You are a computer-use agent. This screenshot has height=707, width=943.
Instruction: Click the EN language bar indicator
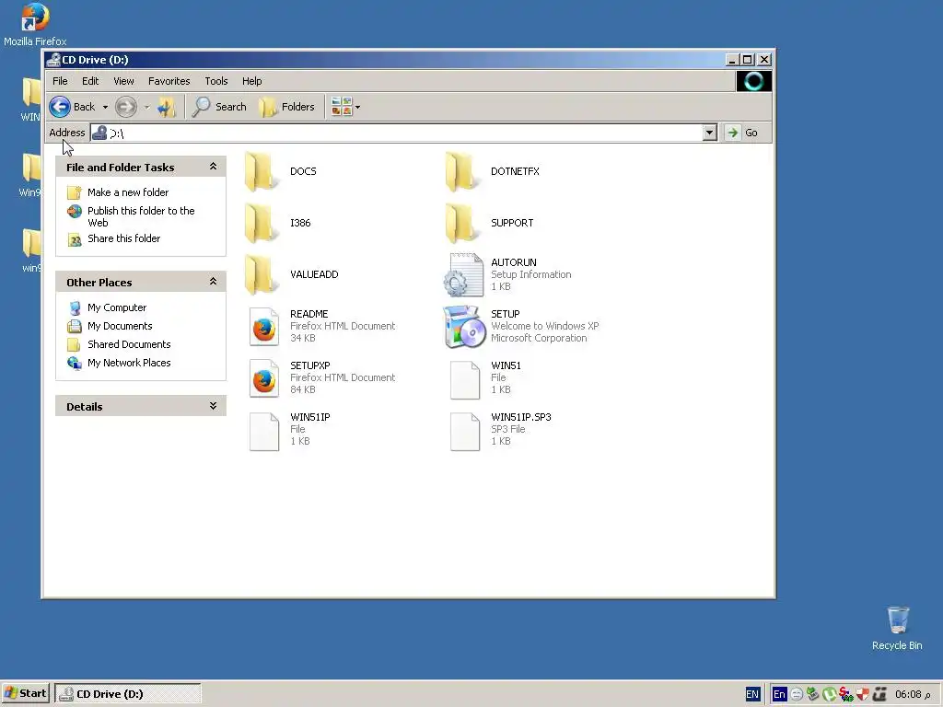pyautogui.click(x=751, y=694)
